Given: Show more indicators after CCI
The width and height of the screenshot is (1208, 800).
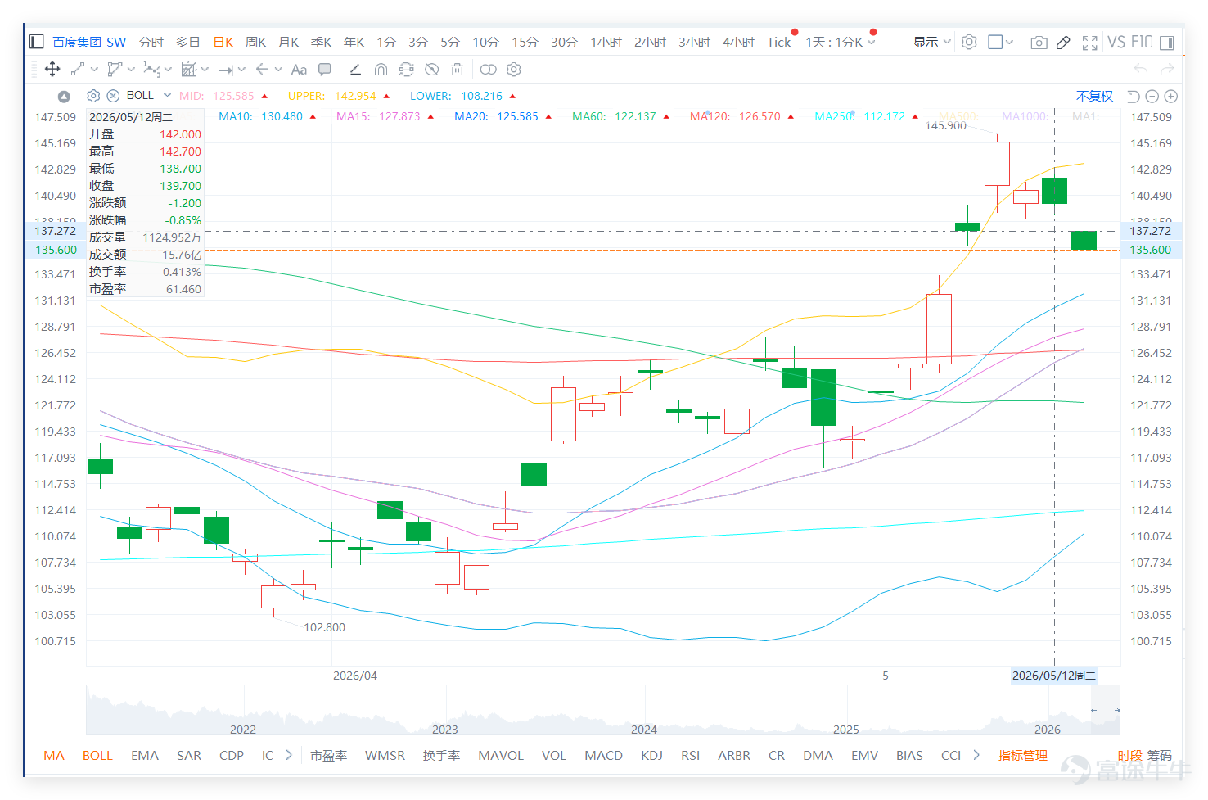Looking at the screenshot, I should (x=976, y=755).
